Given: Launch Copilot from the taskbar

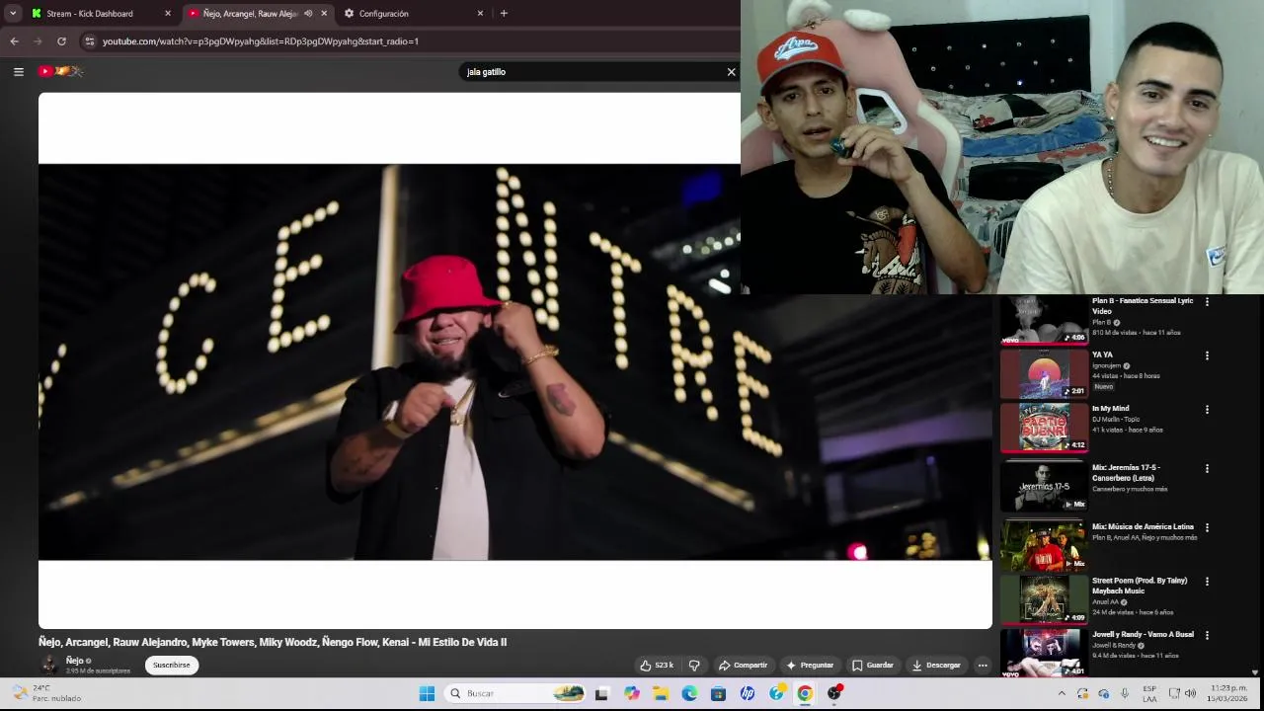Looking at the screenshot, I should tap(632, 693).
